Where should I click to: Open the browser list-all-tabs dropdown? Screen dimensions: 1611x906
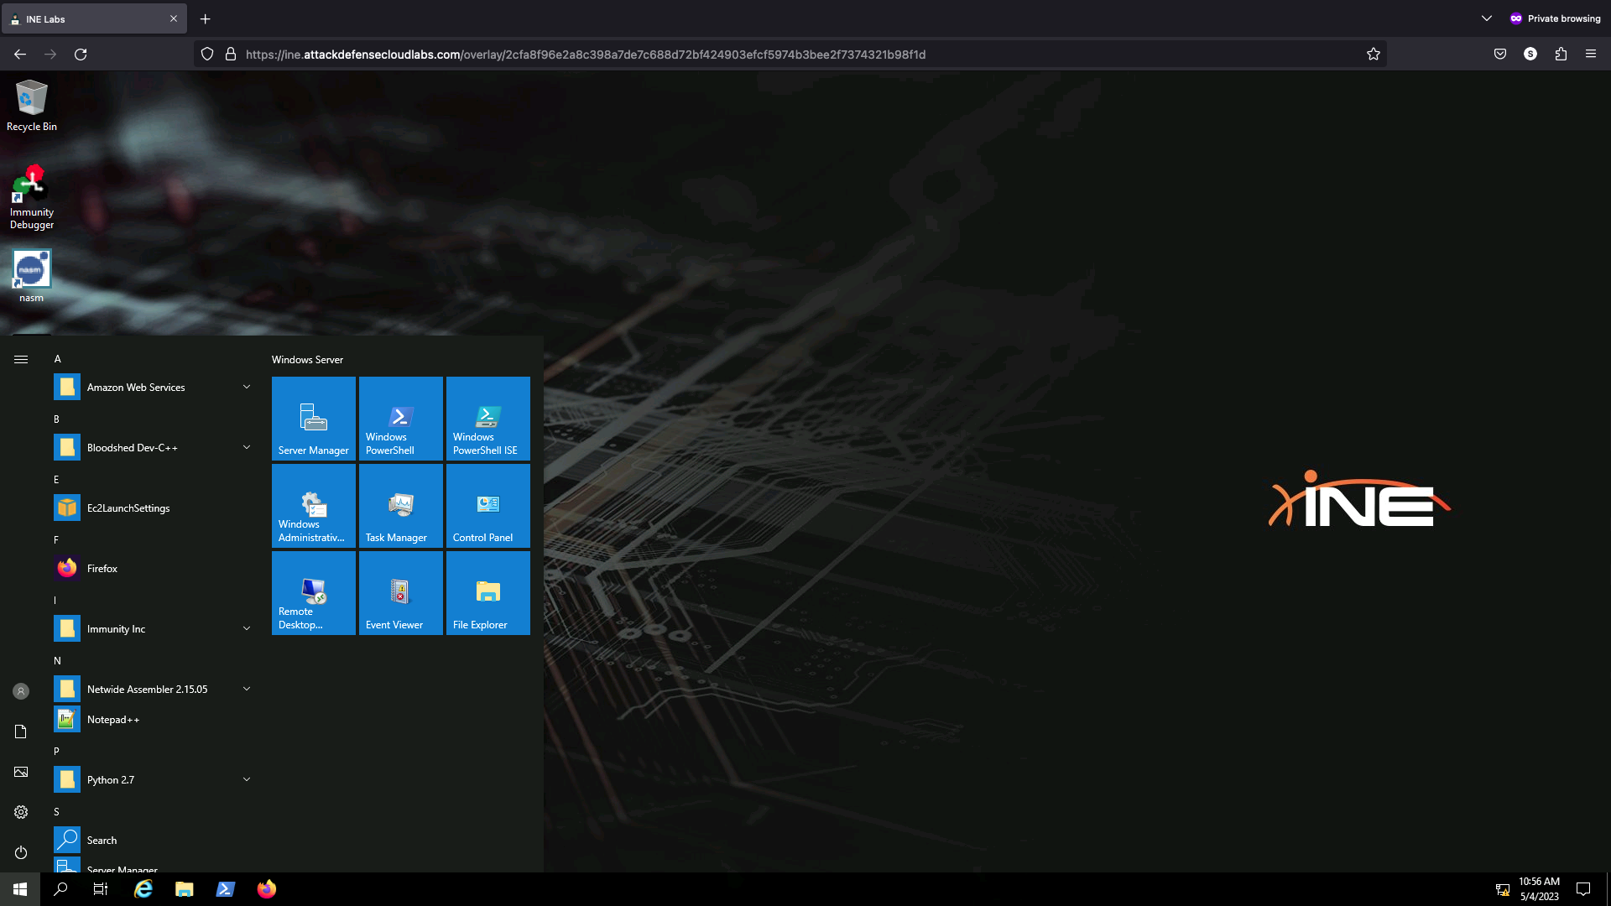(x=1486, y=18)
